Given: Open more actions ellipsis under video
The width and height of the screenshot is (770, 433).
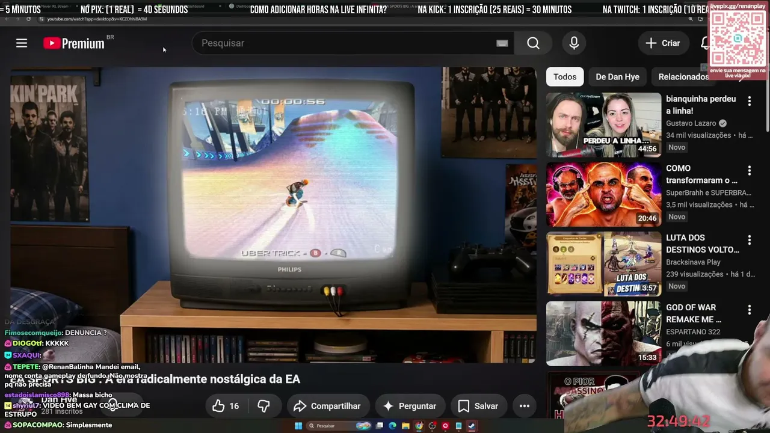Looking at the screenshot, I should pyautogui.click(x=525, y=406).
